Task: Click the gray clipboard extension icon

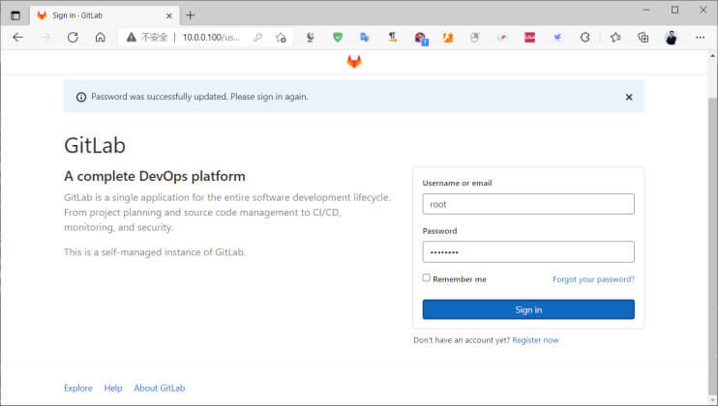Action: pos(475,38)
